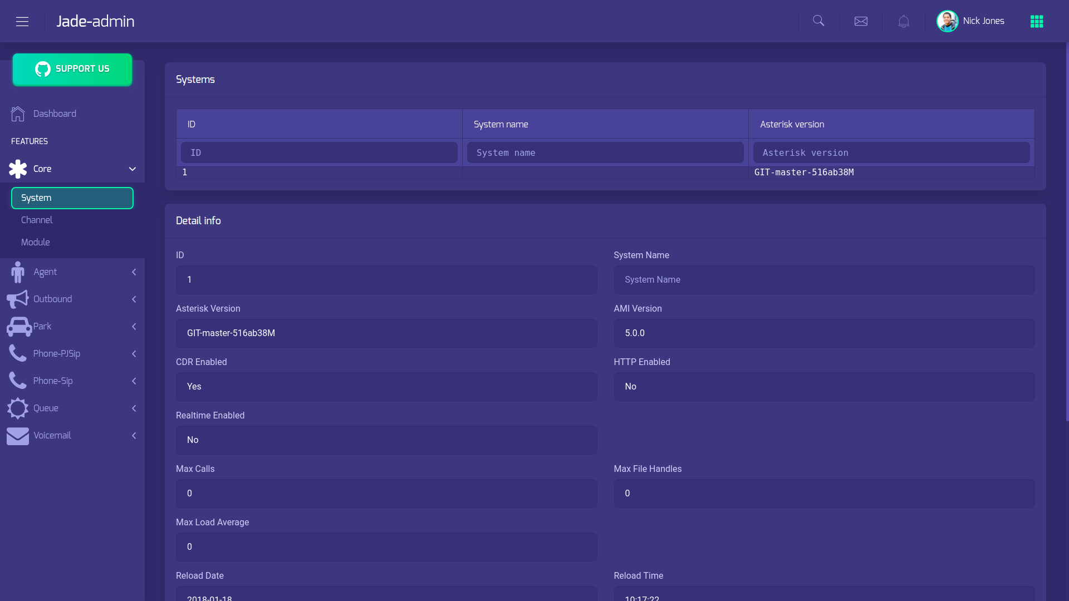The width and height of the screenshot is (1069, 601).
Task: Select the Module submenu item
Action: tap(36, 242)
